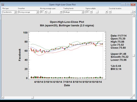The height and width of the screenshot is (102, 137).
Task: Click the vertical scrollbar up arrow
Action: (x=134, y=16)
